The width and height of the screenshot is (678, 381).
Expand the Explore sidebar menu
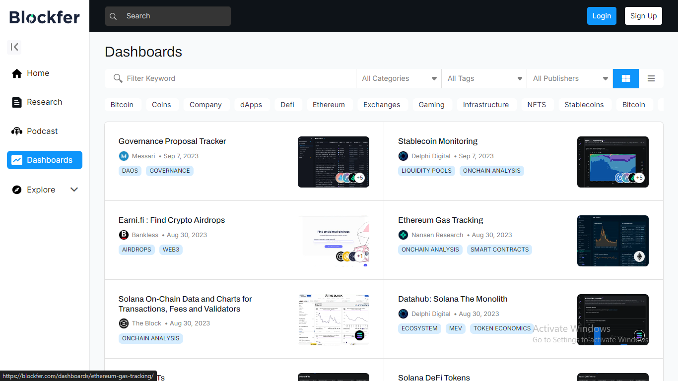pos(74,190)
